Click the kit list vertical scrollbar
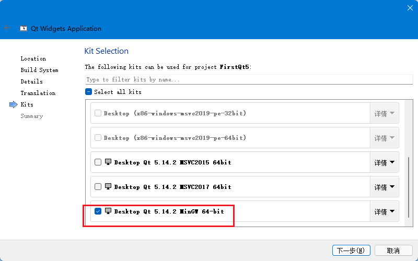Viewport: 418px width, 261px height. coord(409,187)
